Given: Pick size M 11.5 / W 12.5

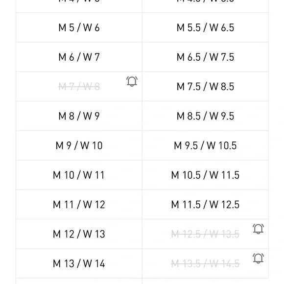Looking at the screenshot, I should [x=205, y=205].
